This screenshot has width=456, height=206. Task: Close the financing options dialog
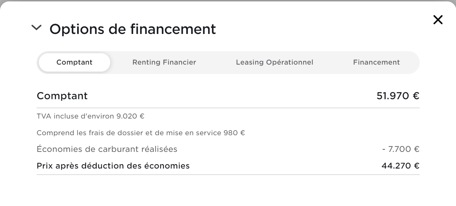point(438,20)
